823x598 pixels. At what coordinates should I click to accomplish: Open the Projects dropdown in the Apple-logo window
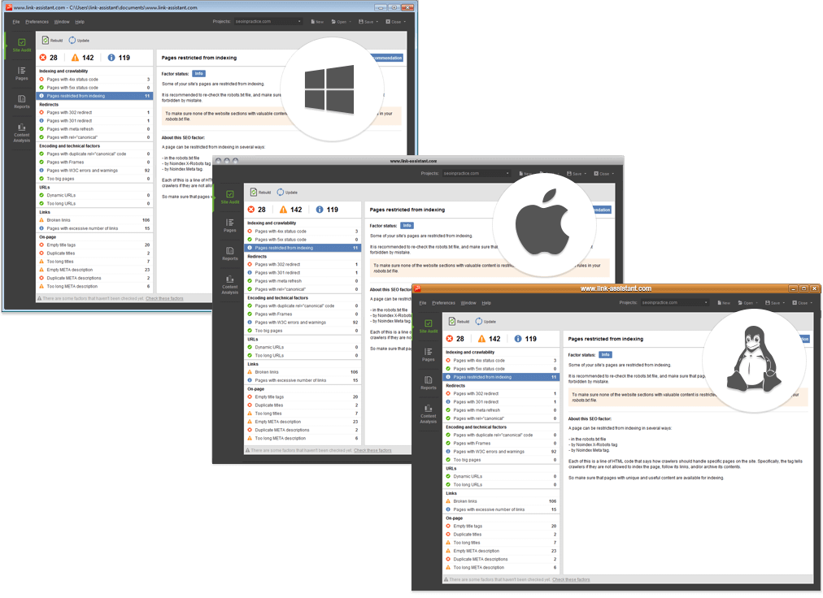477,173
